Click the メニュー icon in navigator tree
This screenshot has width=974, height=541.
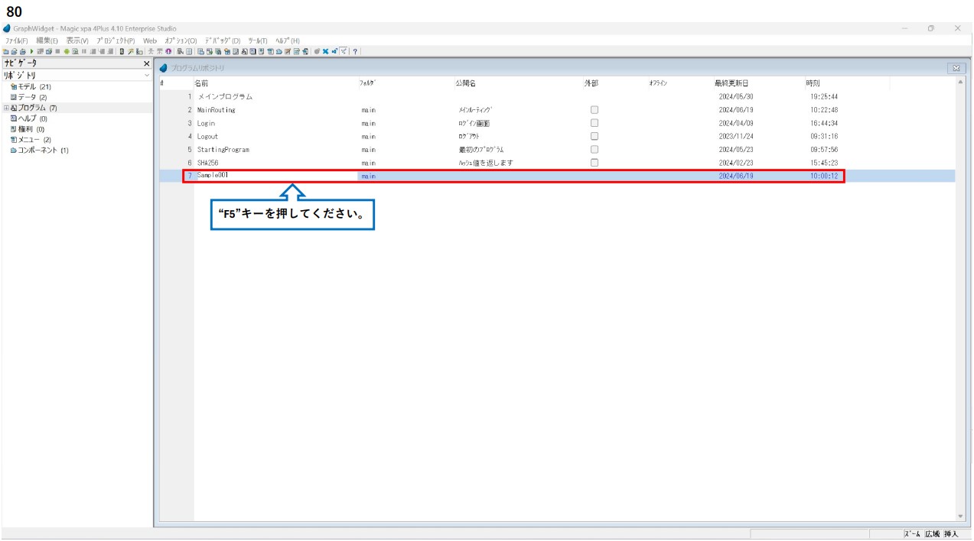[x=14, y=140]
